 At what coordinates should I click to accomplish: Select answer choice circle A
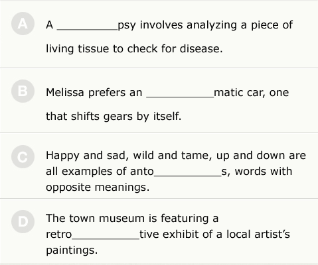click(x=23, y=24)
